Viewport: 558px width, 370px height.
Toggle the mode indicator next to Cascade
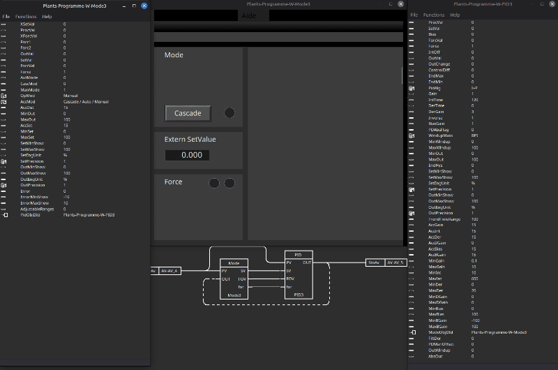[x=229, y=113]
